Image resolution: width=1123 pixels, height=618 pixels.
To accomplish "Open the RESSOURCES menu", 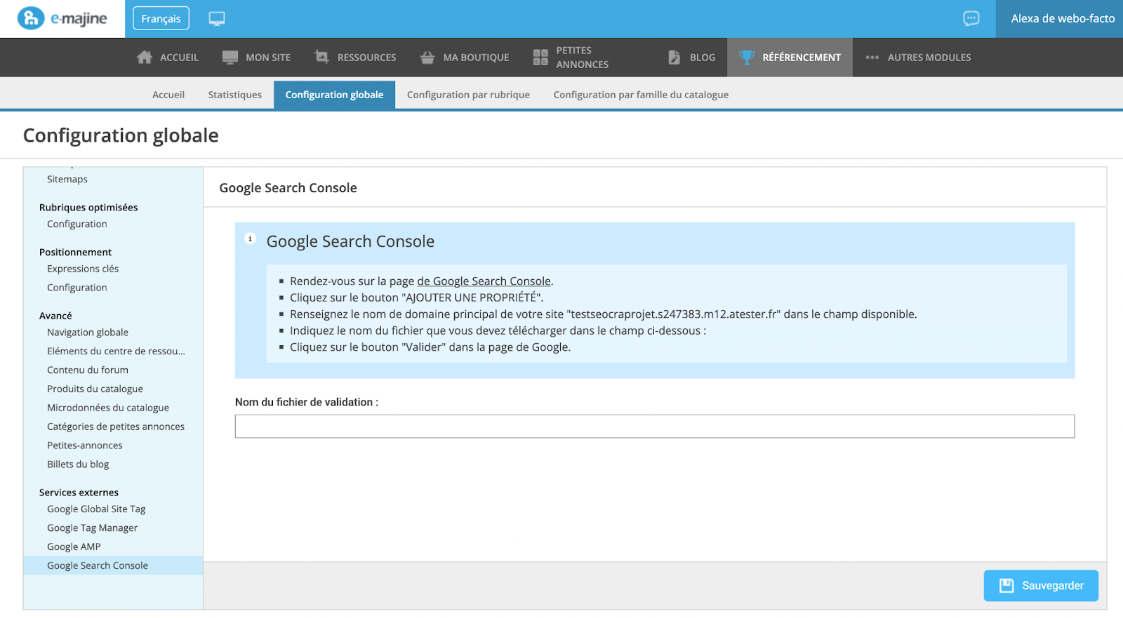I will (x=355, y=58).
